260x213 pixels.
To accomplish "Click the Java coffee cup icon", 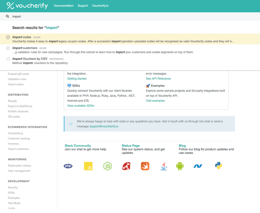I will [164, 166].
